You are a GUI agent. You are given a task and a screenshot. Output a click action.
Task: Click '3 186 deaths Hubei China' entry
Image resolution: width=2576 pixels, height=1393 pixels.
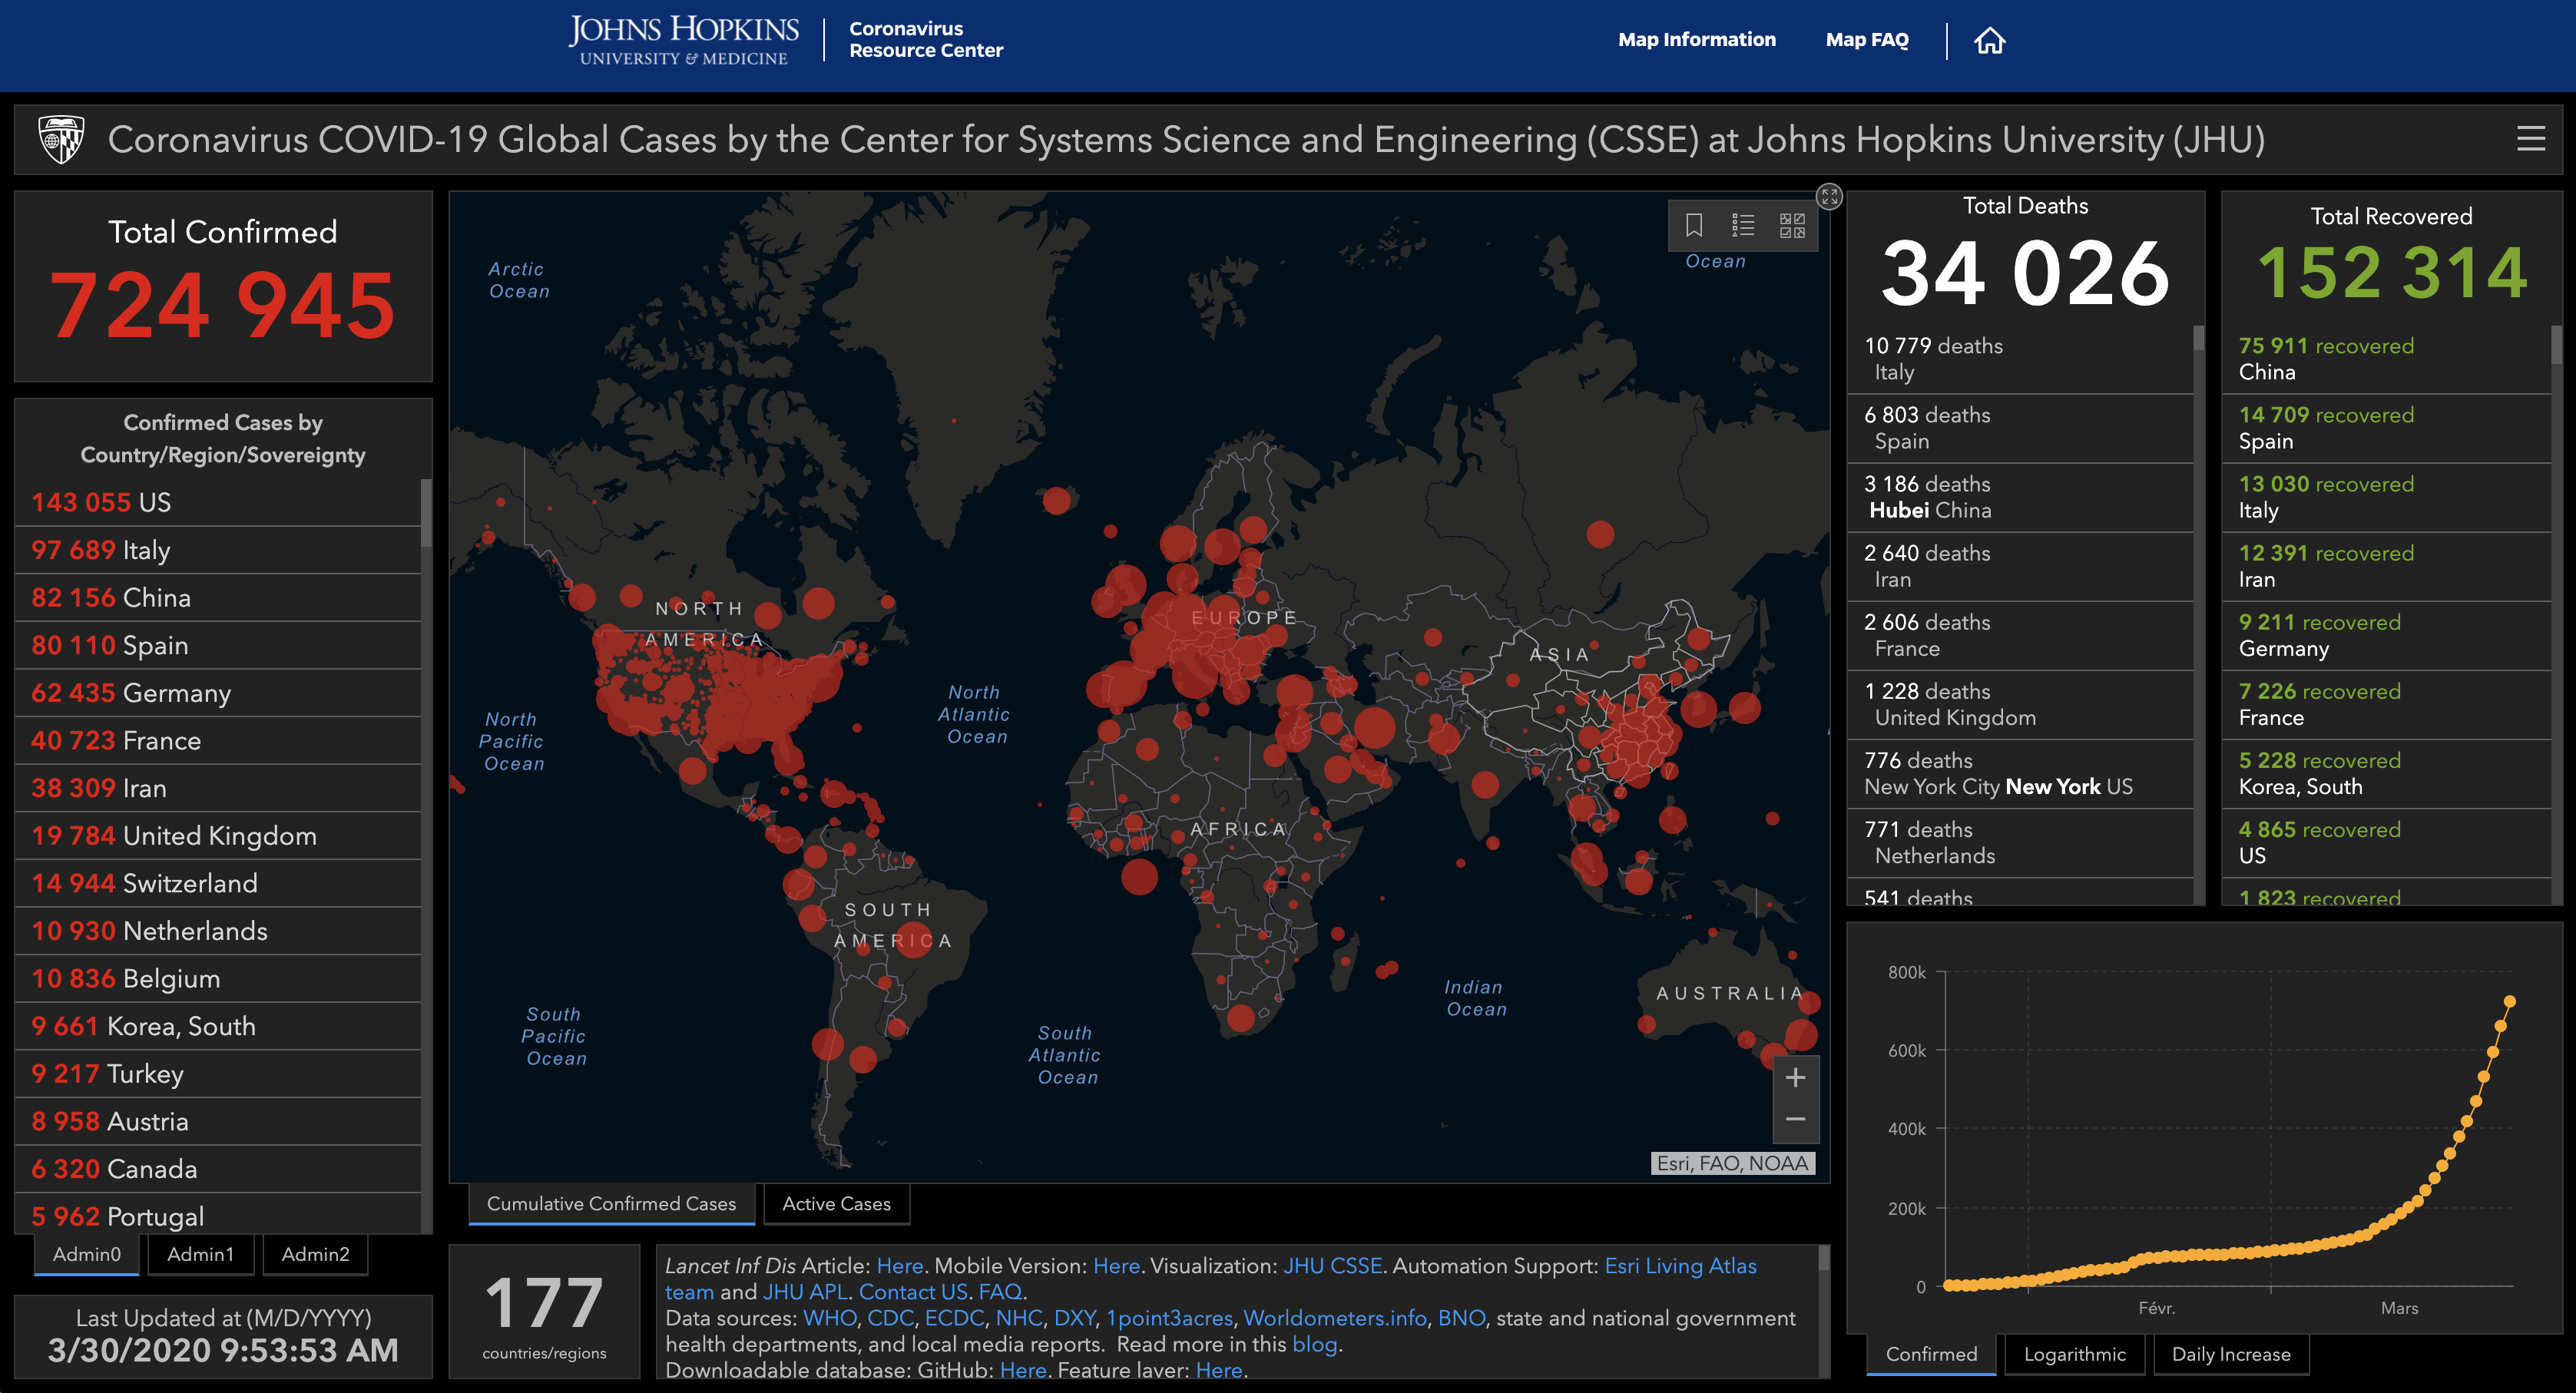coord(2020,497)
